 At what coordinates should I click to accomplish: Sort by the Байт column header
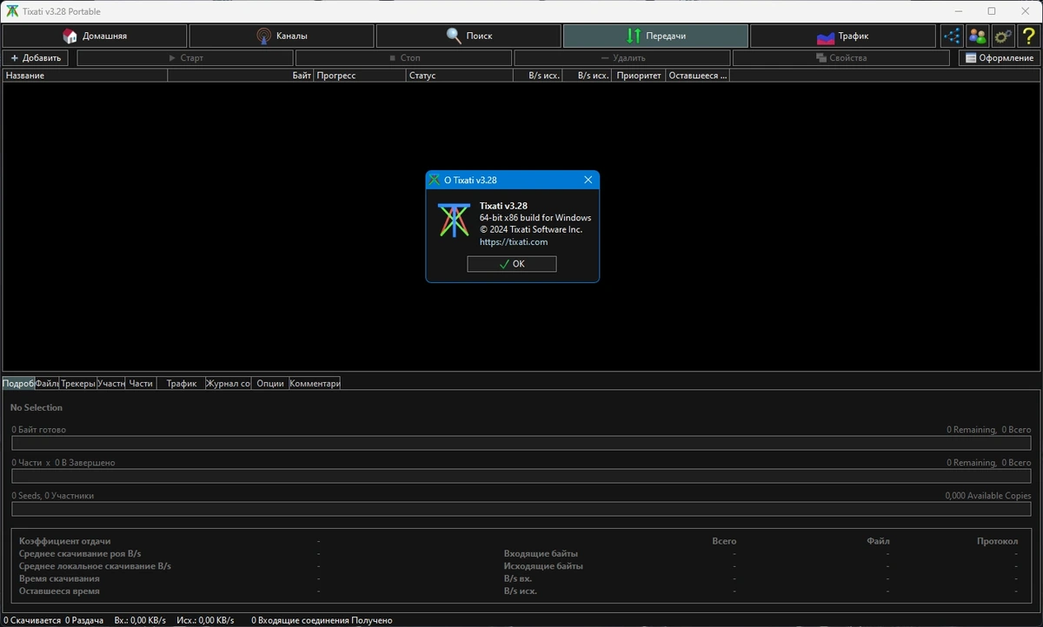(241, 76)
